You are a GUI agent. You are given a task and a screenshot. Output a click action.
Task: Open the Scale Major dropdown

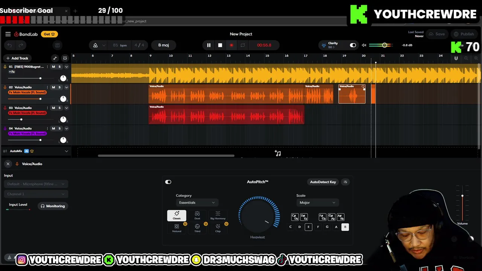tap(317, 202)
